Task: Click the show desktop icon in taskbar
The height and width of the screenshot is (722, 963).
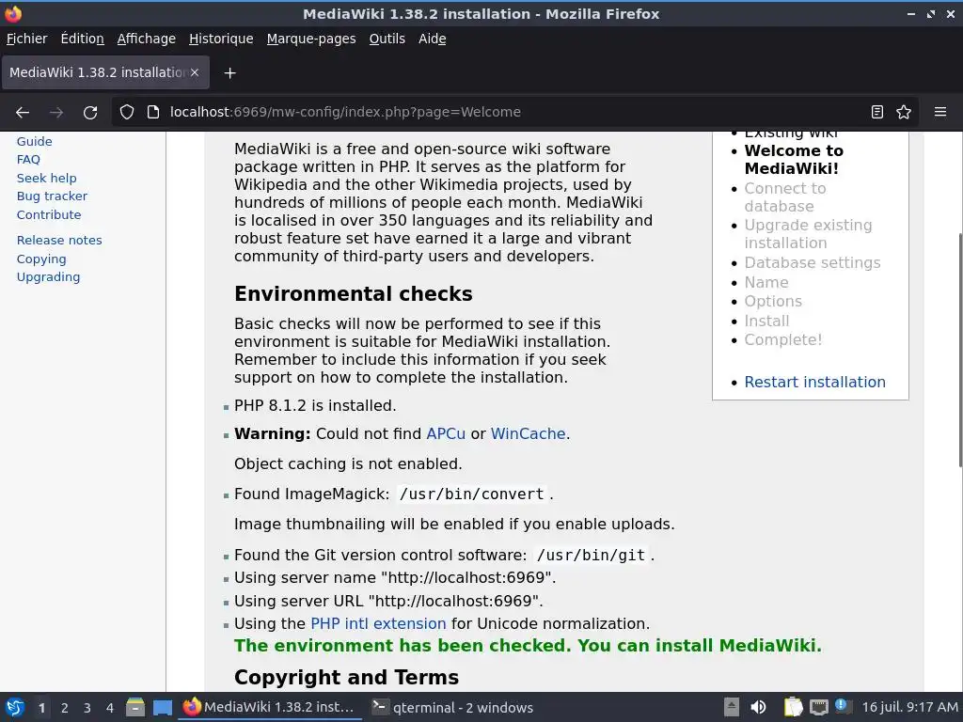Action: pos(162,707)
